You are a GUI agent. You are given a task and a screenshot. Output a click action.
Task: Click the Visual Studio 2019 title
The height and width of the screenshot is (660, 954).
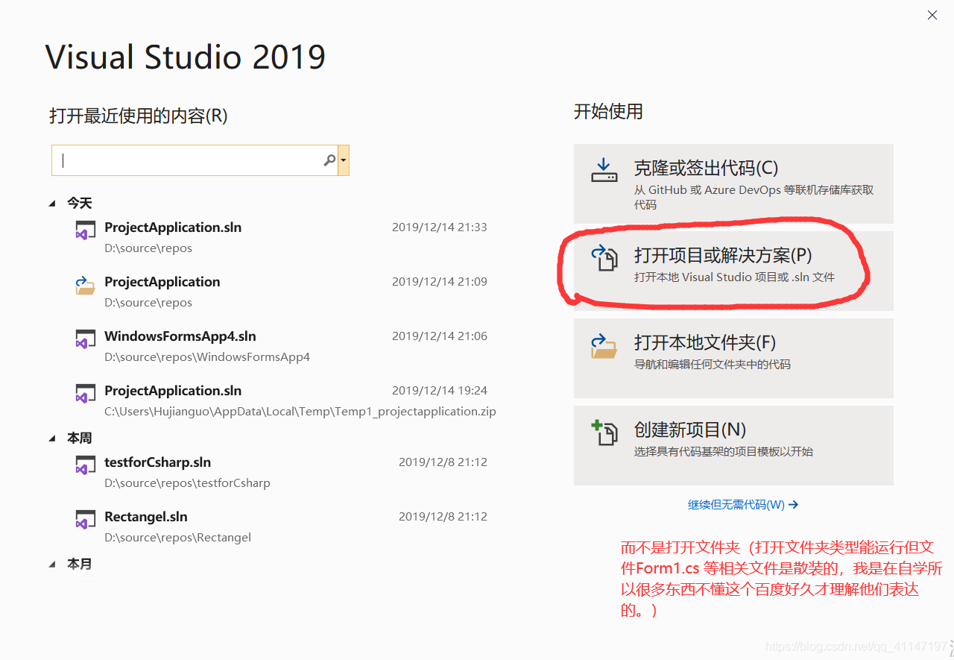[x=186, y=57]
